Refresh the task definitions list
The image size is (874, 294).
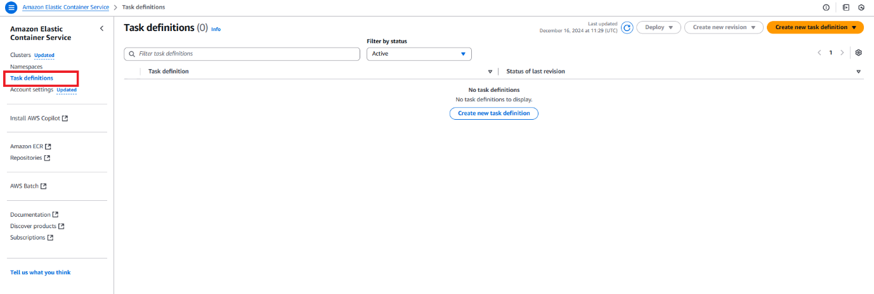[627, 27]
